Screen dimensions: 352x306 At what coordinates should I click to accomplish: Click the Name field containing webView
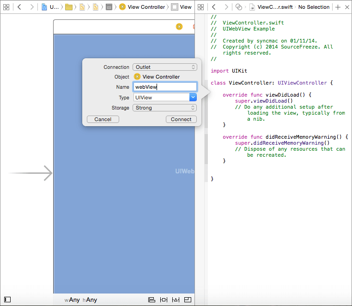point(165,87)
